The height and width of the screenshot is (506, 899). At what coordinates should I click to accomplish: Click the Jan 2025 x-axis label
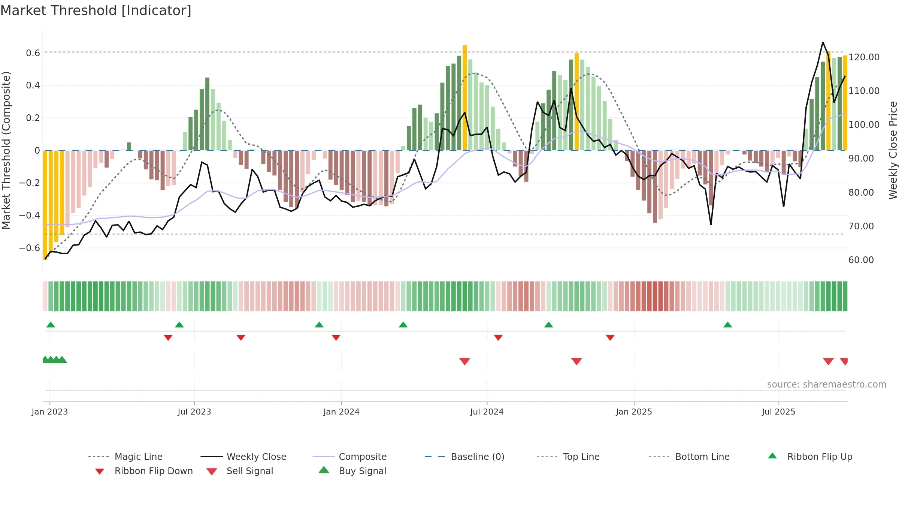(x=634, y=412)
